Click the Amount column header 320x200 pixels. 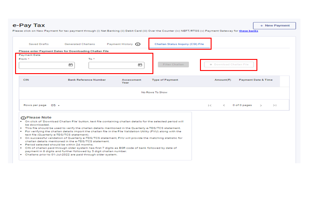click(223, 80)
